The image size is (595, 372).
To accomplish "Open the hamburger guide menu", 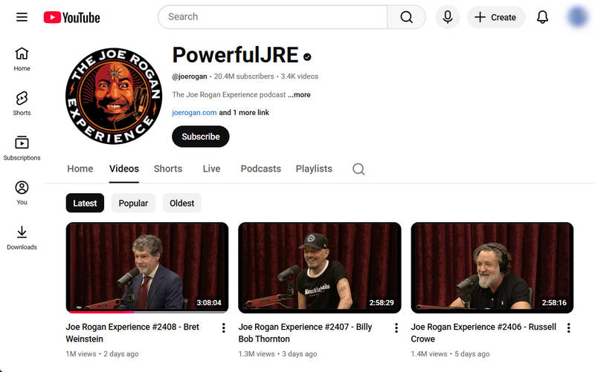I will [x=22, y=17].
